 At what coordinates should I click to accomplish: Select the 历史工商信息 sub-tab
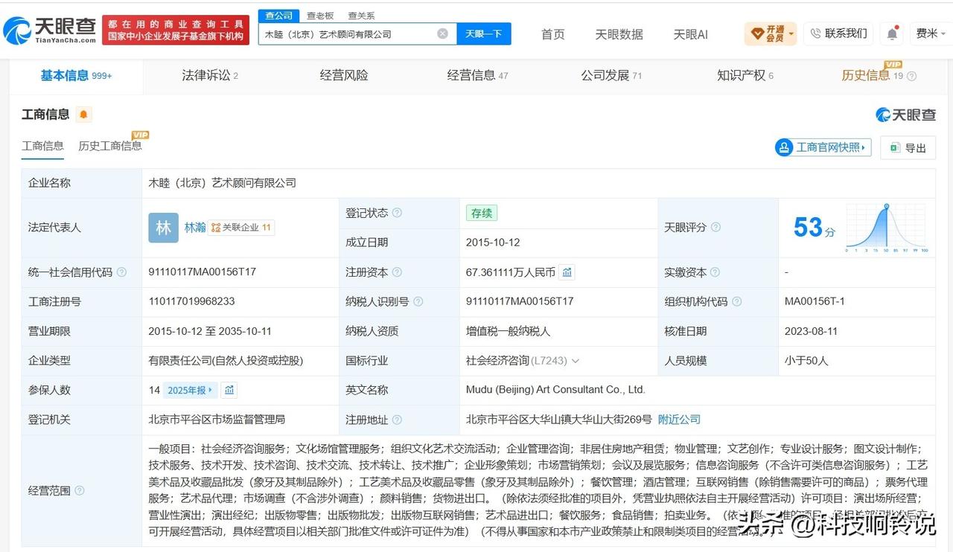point(110,146)
